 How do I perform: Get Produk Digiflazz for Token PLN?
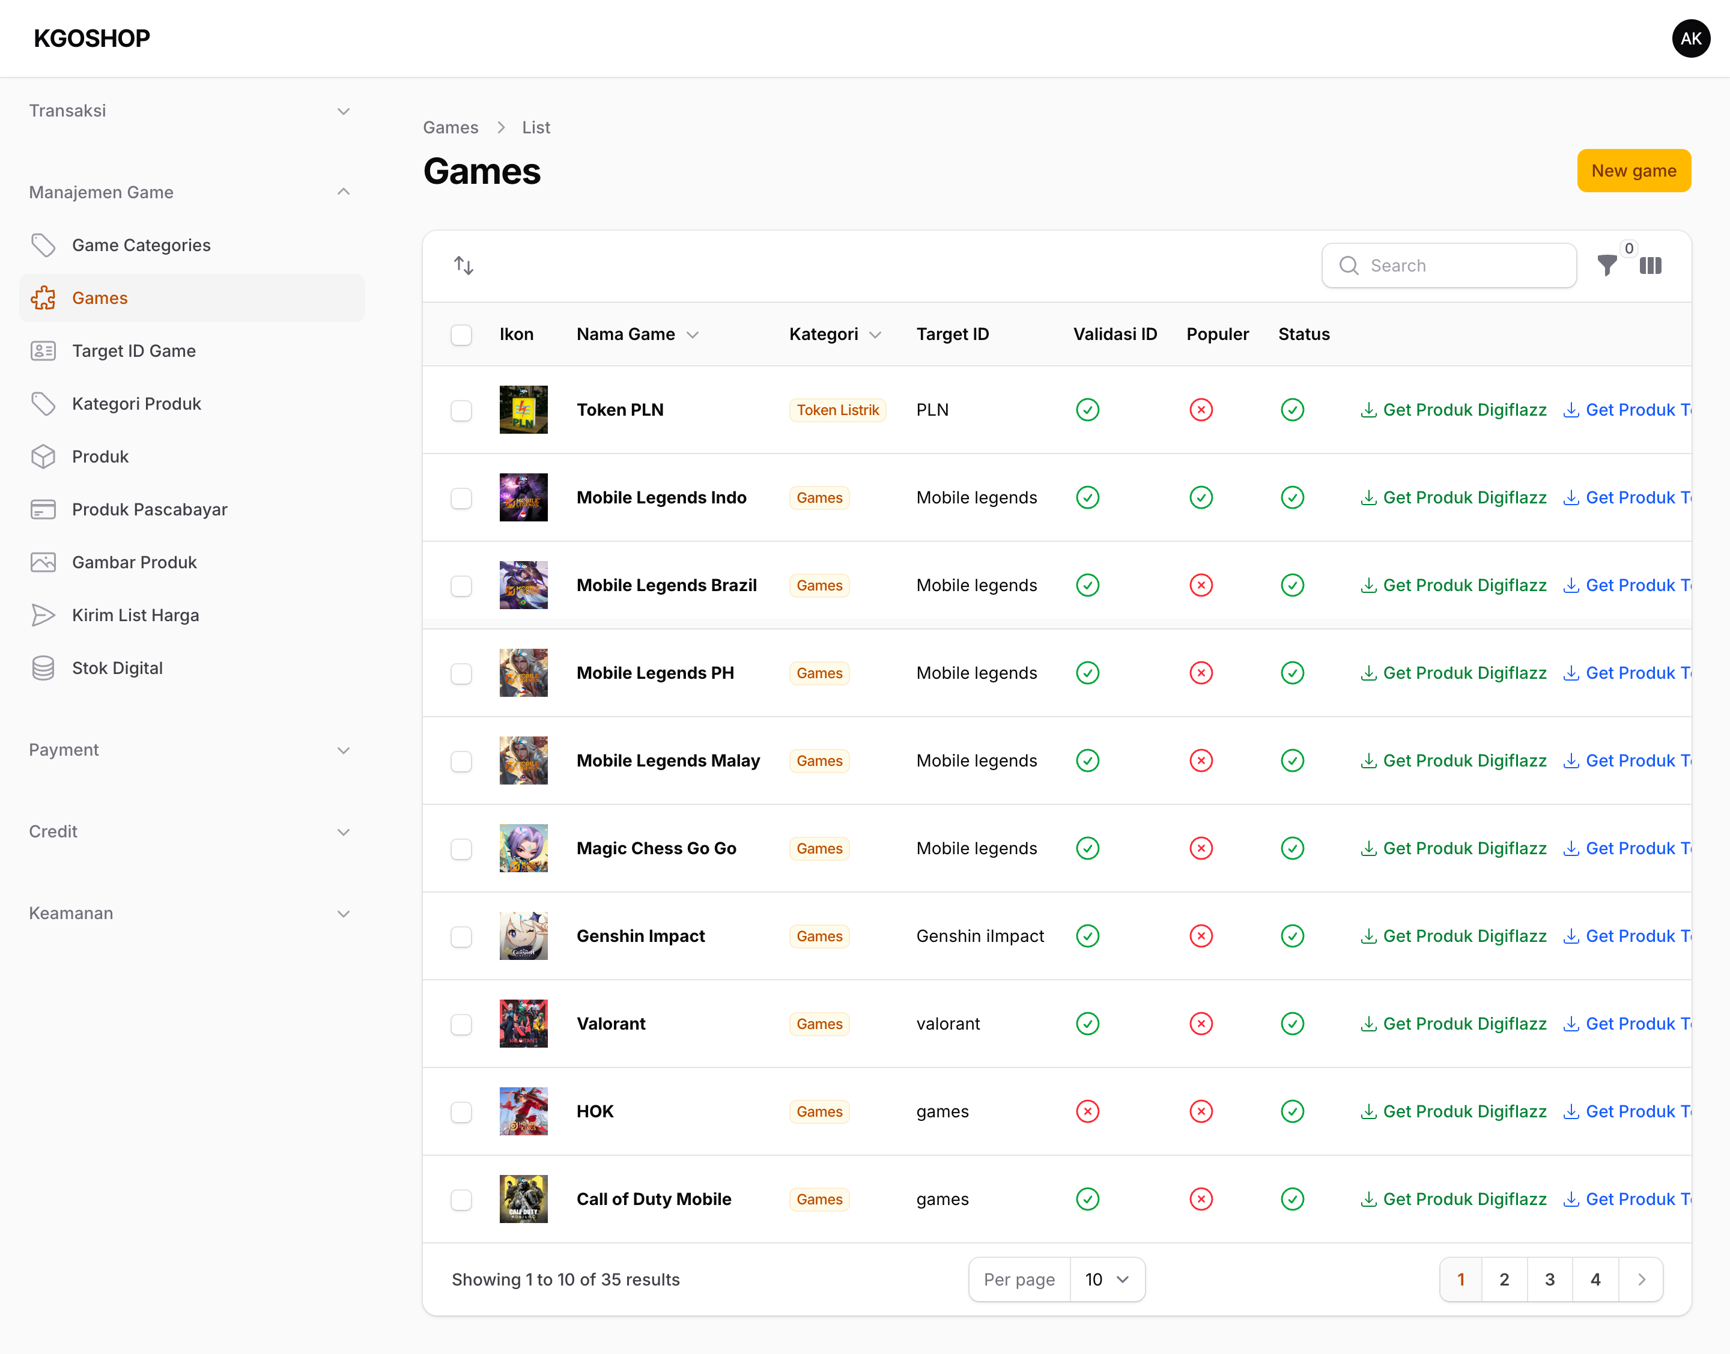1453,410
